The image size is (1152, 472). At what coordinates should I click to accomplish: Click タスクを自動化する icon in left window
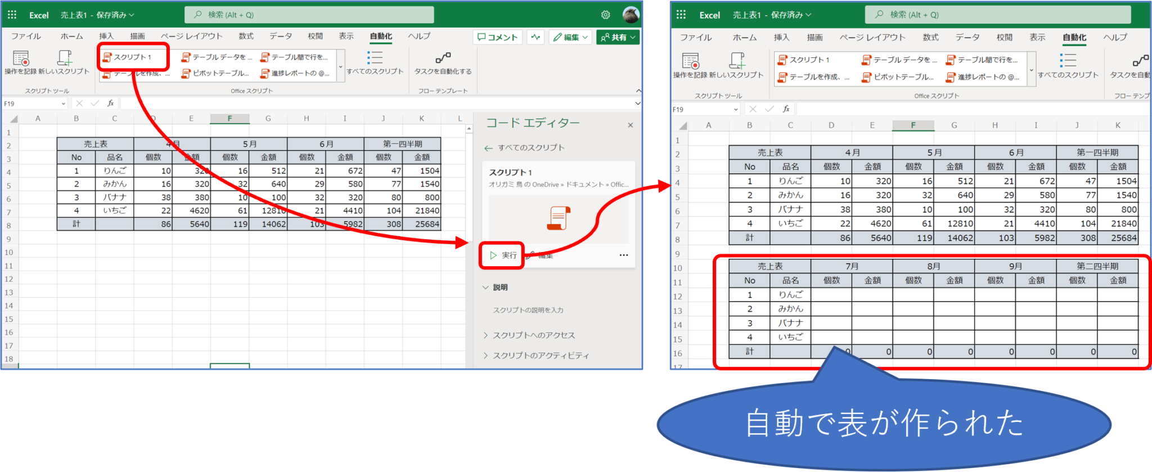pyautogui.click(x=443, y=59)
